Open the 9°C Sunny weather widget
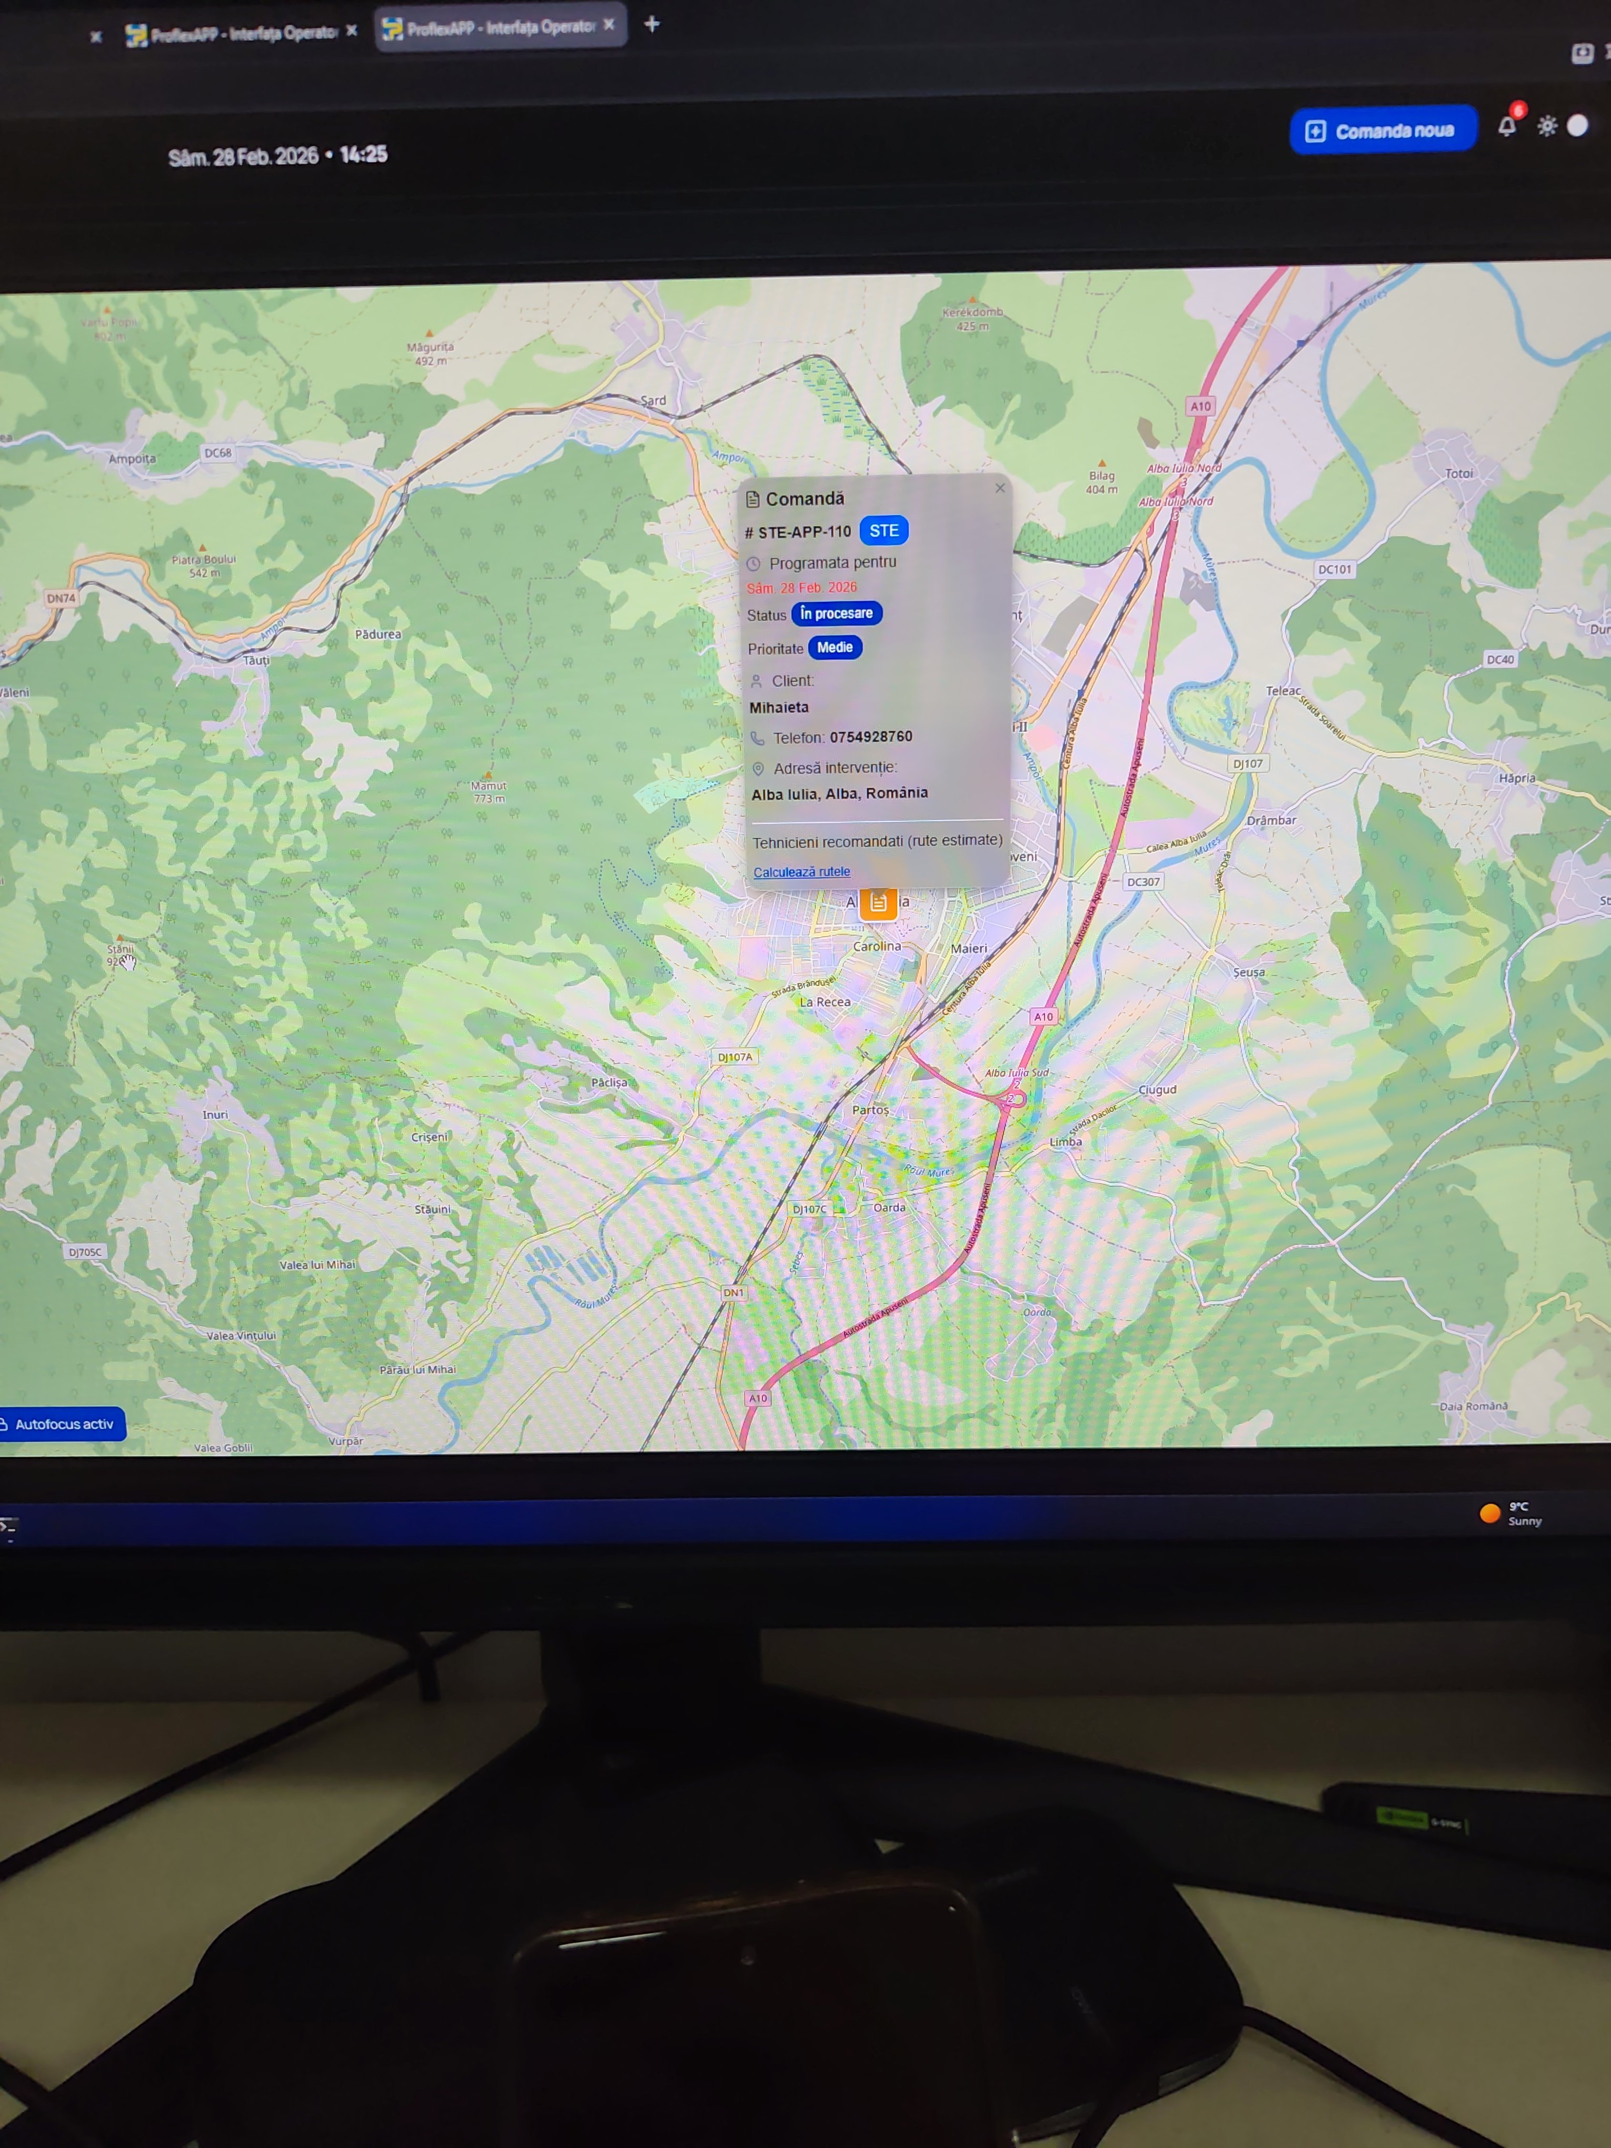 coord(1509,1514)
